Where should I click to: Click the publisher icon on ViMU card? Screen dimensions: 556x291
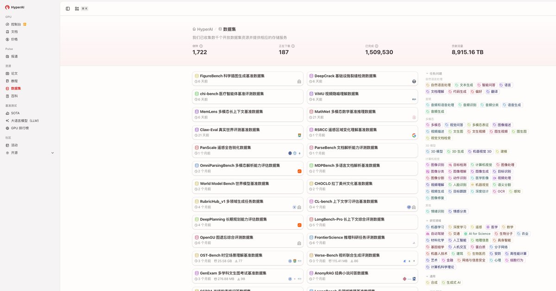[x=414, y=100]
